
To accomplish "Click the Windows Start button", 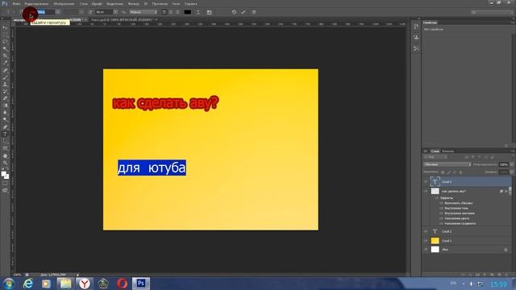I will pyautogui.click(x=9, y=284).
